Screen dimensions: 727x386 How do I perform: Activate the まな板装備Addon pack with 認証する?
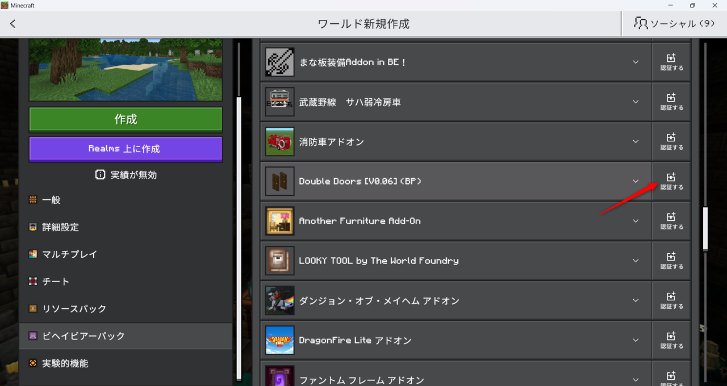point(671,62)
